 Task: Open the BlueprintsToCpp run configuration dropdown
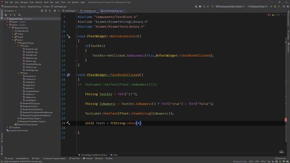258,6
